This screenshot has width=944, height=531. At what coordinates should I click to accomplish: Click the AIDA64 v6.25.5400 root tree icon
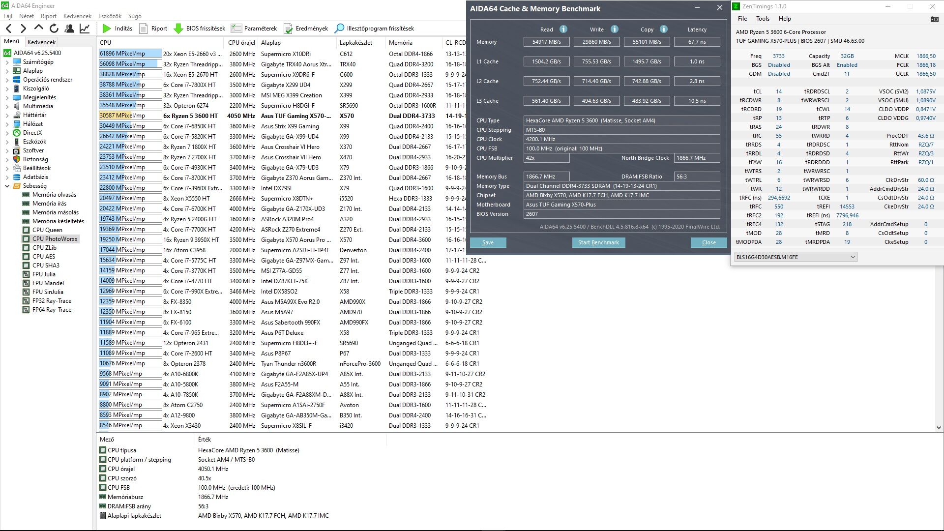click(x=7, y=53)
